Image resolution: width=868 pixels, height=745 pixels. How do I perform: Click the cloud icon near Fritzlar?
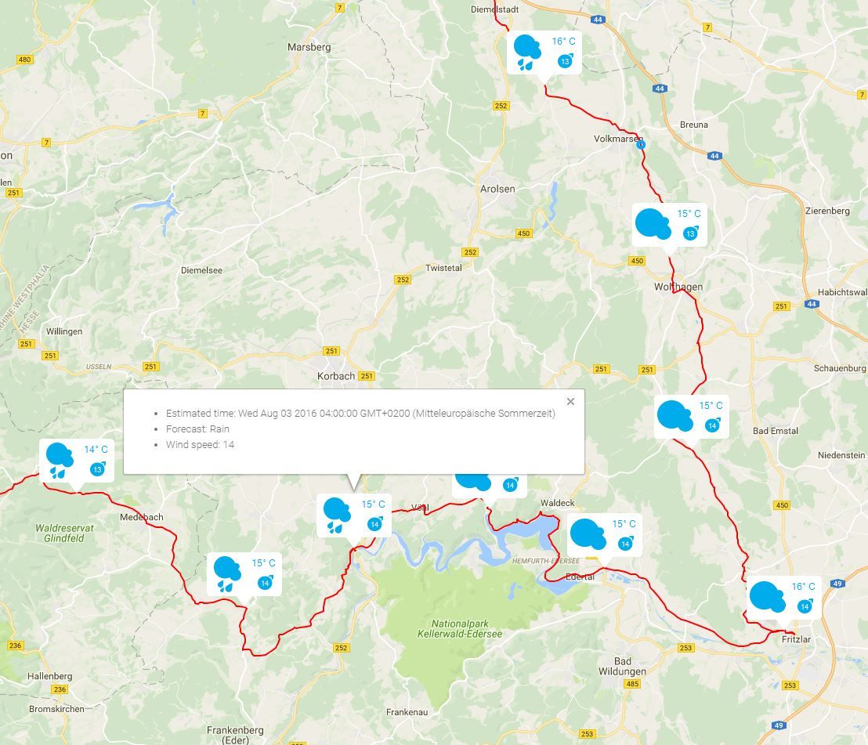[x=767, y=597]
